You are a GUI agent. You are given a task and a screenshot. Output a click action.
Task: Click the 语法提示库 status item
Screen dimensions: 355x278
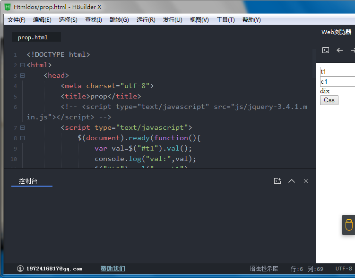click(264, 269)
